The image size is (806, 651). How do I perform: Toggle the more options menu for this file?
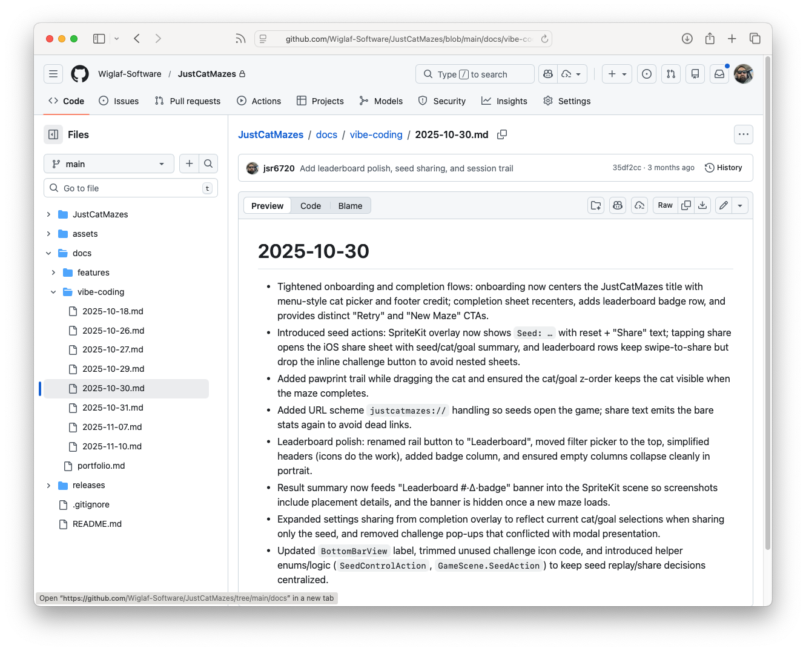point(744,134)
